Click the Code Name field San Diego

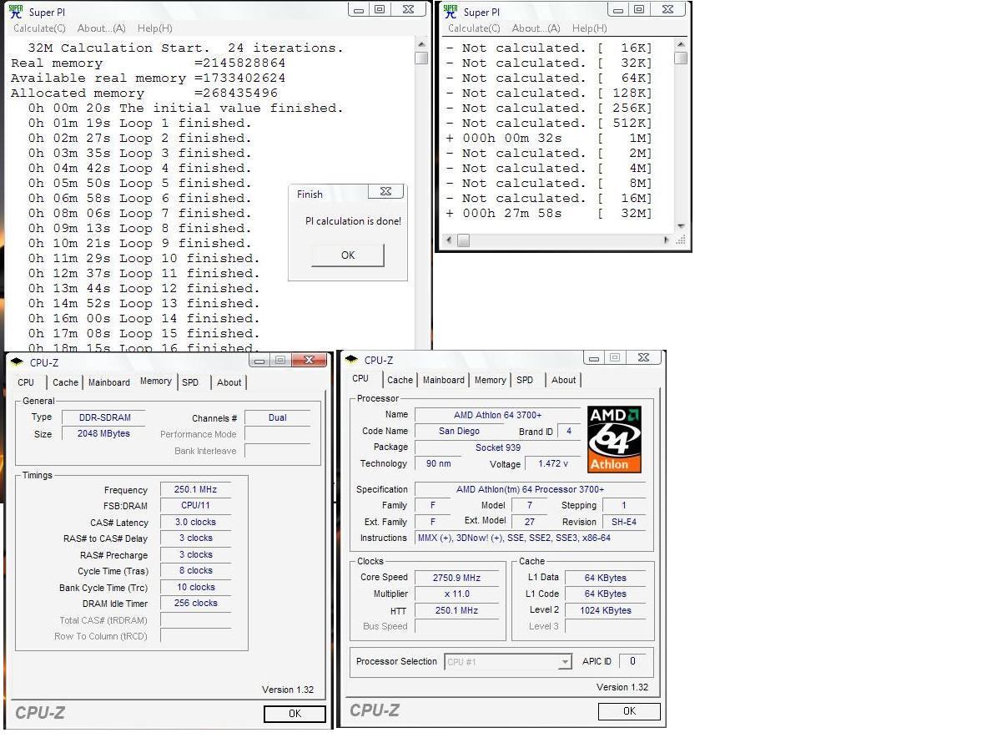(459, 432)
